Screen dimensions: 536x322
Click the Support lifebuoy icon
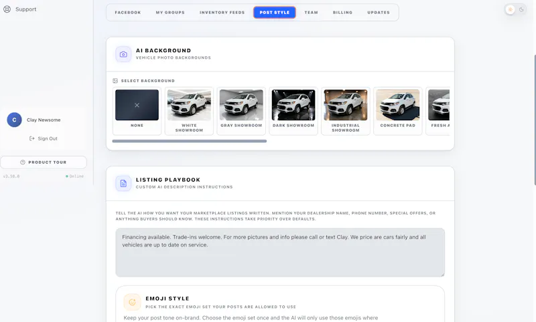pos(7,9)
